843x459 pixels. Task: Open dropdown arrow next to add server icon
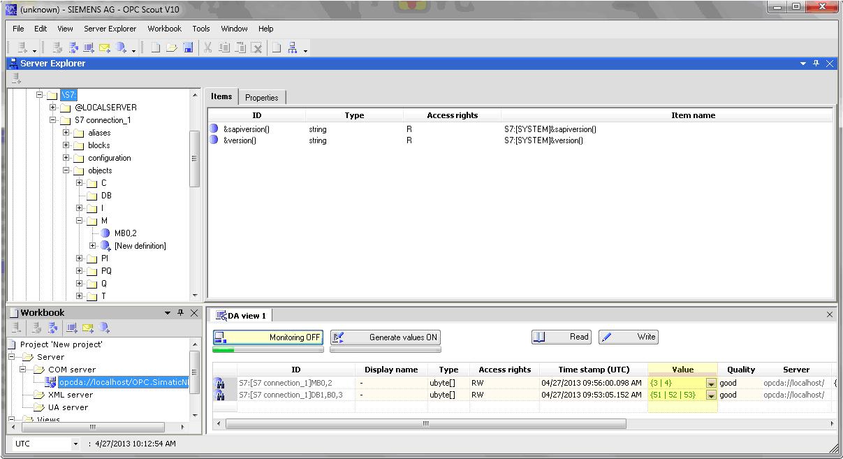(34, 50)
